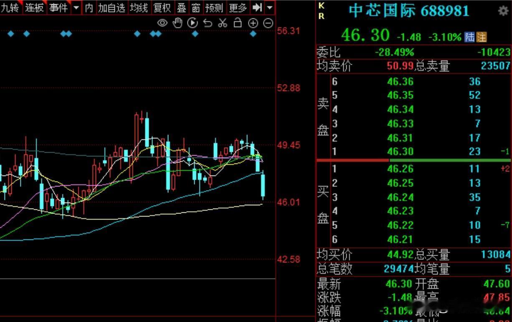Open the 连板 tab

34,8
